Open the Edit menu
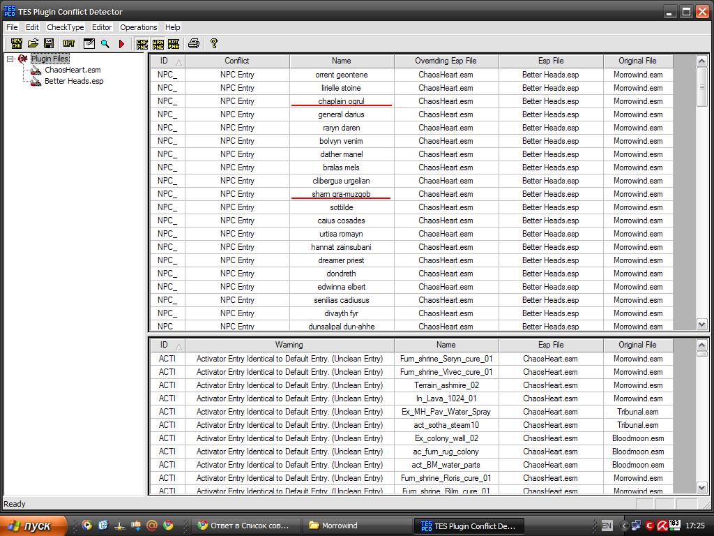Screen dimensions: 714x536 click(32, 27)
